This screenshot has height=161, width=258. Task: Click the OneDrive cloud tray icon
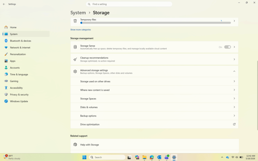(227, 158)
